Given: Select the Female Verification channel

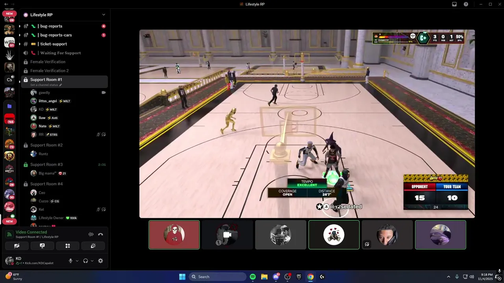Looking at the screenshot, I should click(63, 62).
